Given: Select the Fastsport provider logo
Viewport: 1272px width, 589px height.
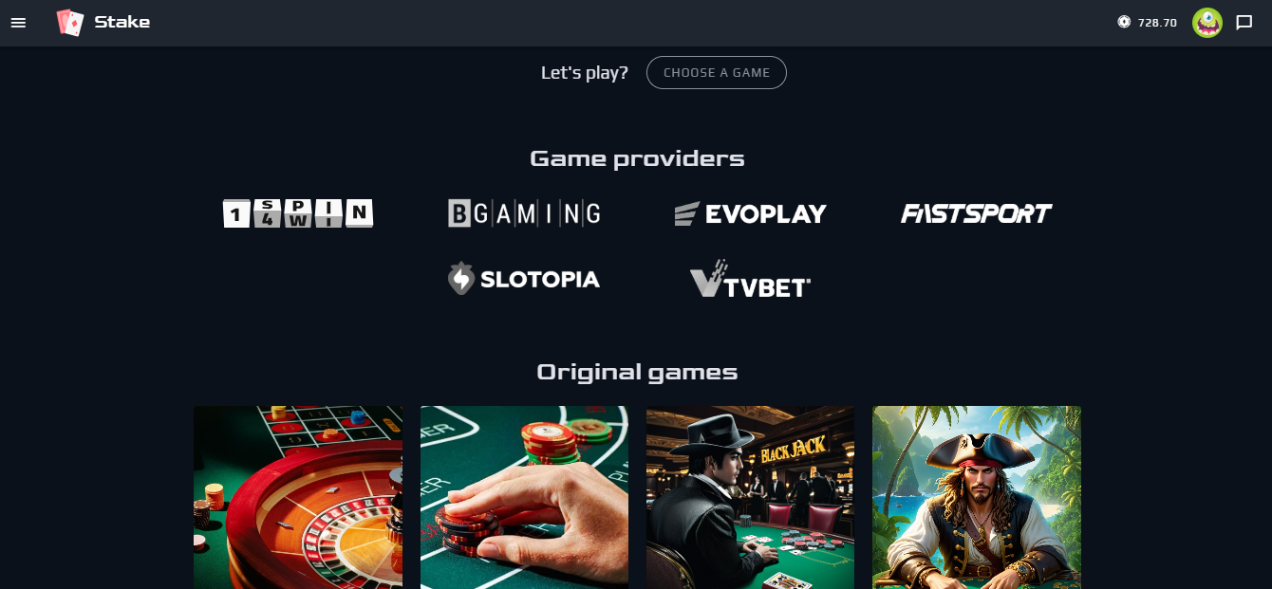Looking at the screenshot, I should pos(976,213).
